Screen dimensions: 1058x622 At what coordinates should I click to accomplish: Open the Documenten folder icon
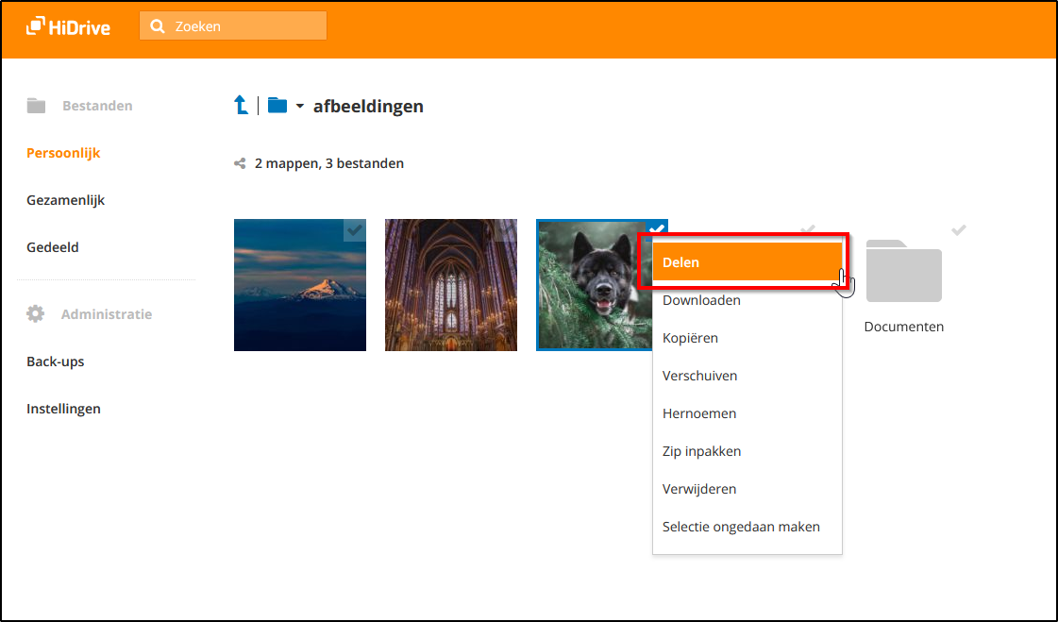pyautogui.click(x=903, y=272)
